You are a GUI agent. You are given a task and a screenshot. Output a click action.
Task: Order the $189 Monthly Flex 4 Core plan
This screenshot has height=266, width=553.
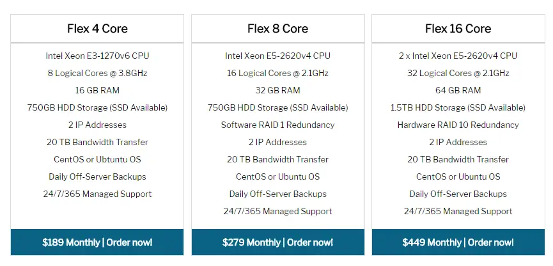[97, 242]
